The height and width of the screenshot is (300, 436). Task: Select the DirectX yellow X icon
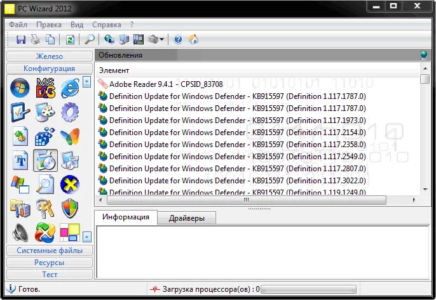pos(70,185)
